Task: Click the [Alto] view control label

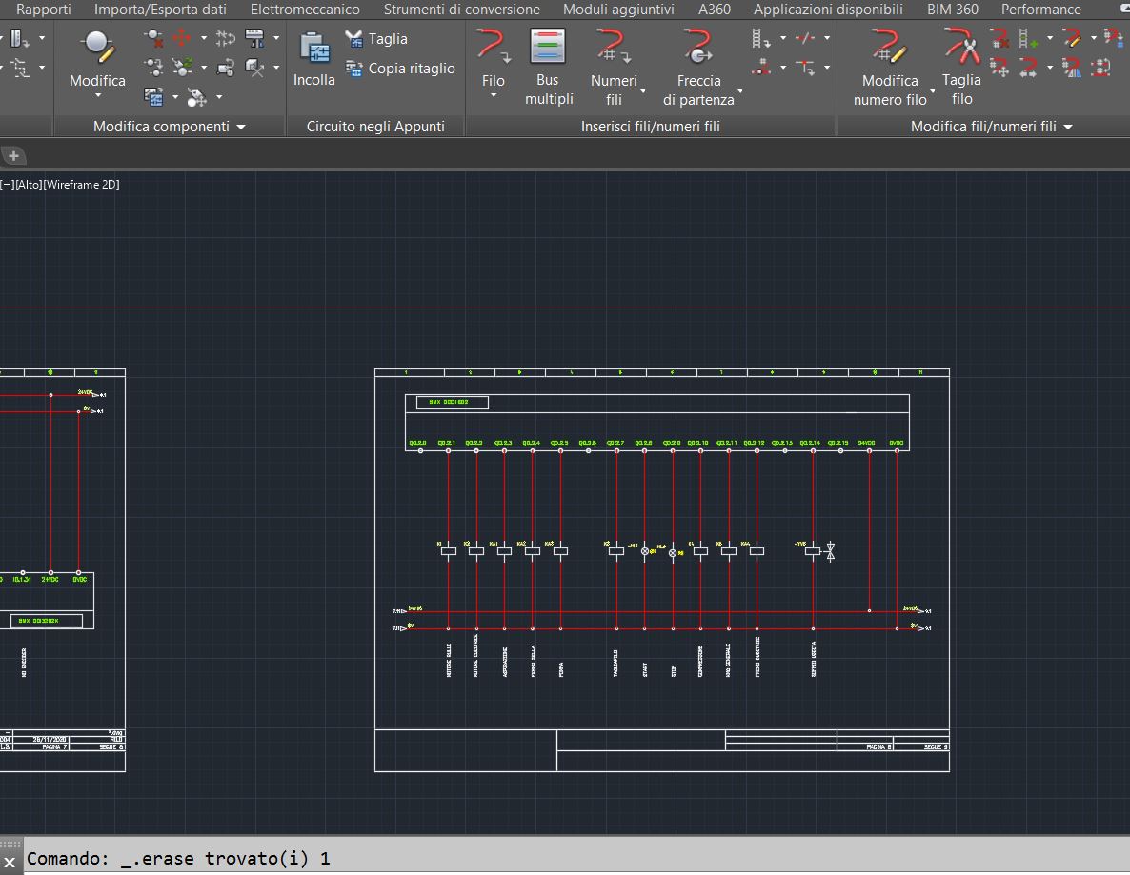Action: click(x=29, y=185)
